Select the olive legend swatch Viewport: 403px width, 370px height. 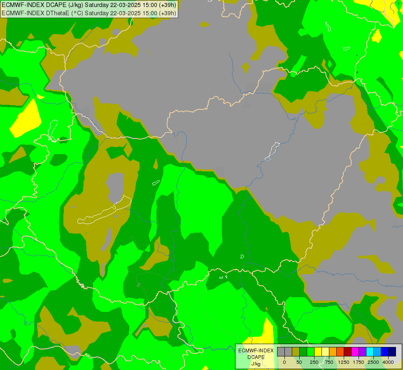[296, 351]
